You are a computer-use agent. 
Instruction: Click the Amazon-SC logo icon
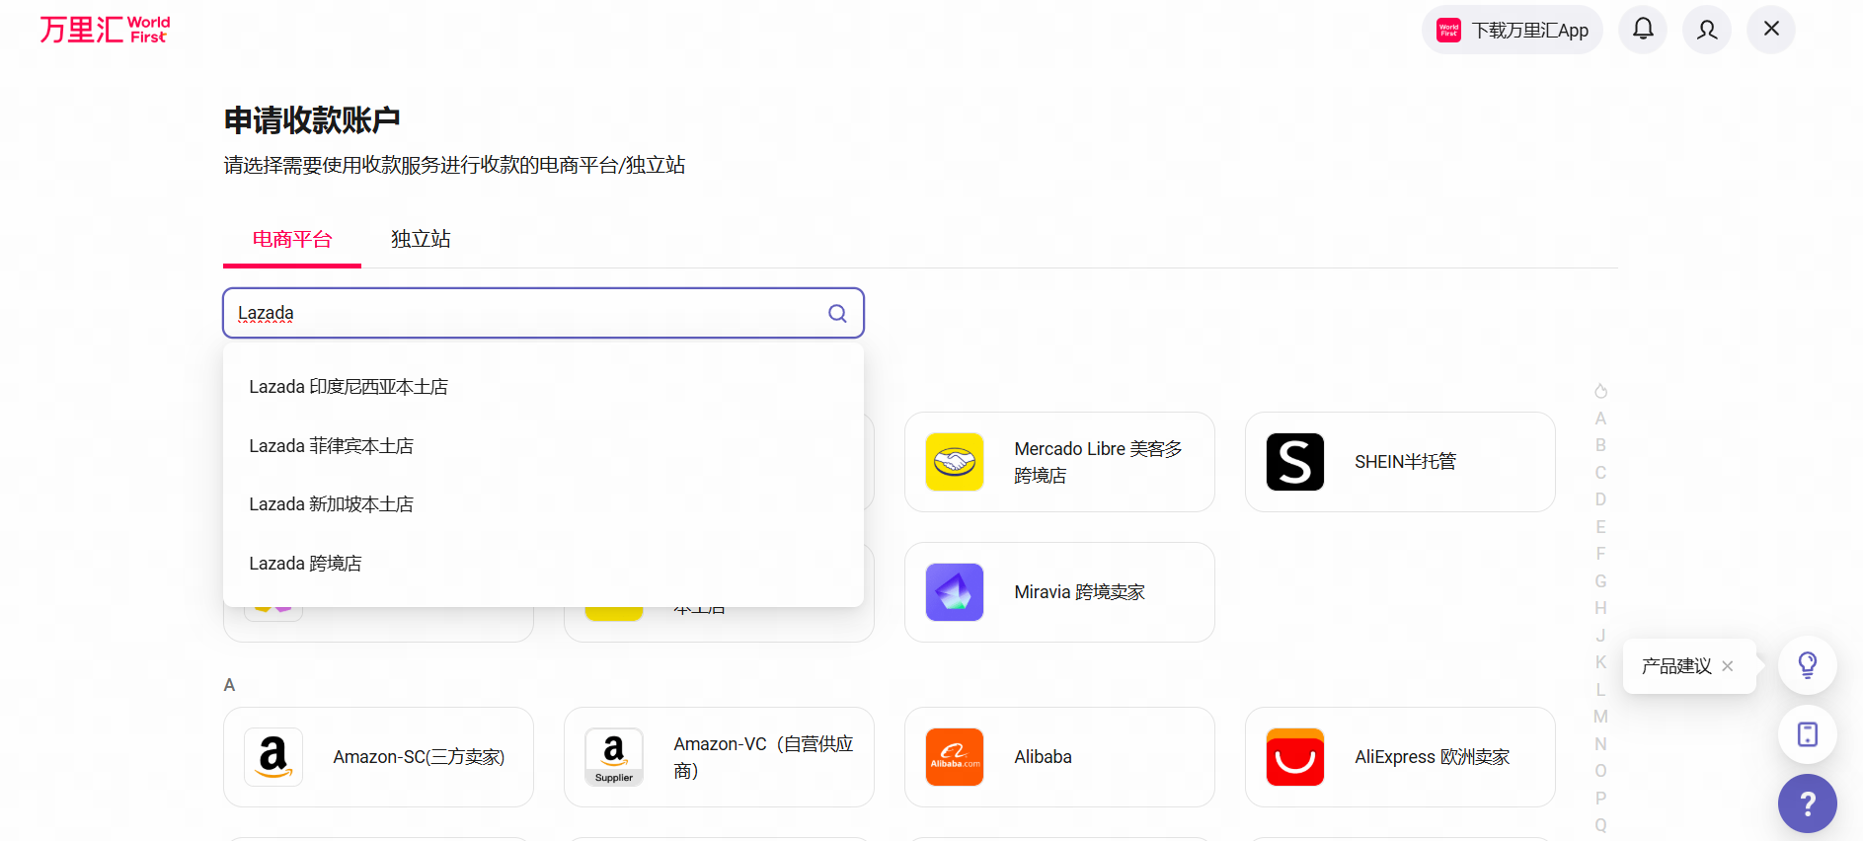pos(273,757)
